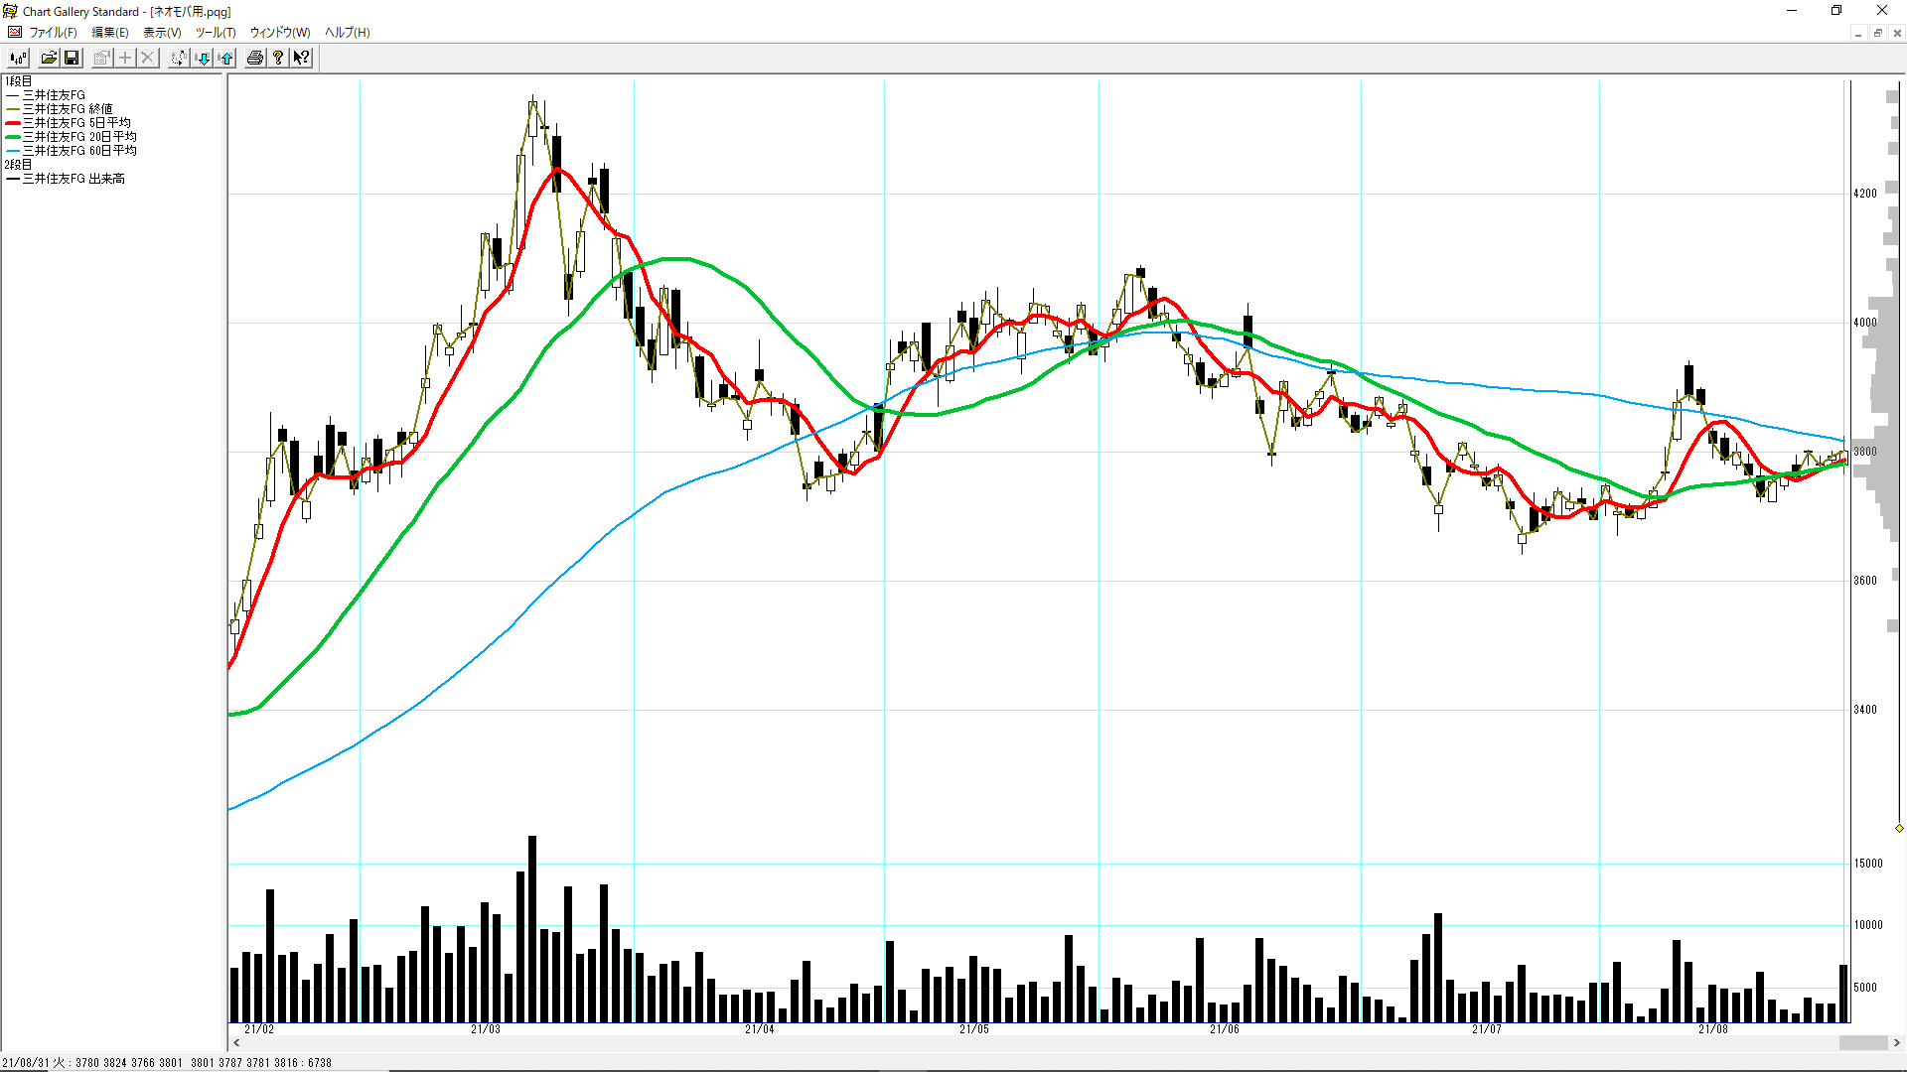Select 三井住友FG 20日平均 legend entry

[79, 136]
